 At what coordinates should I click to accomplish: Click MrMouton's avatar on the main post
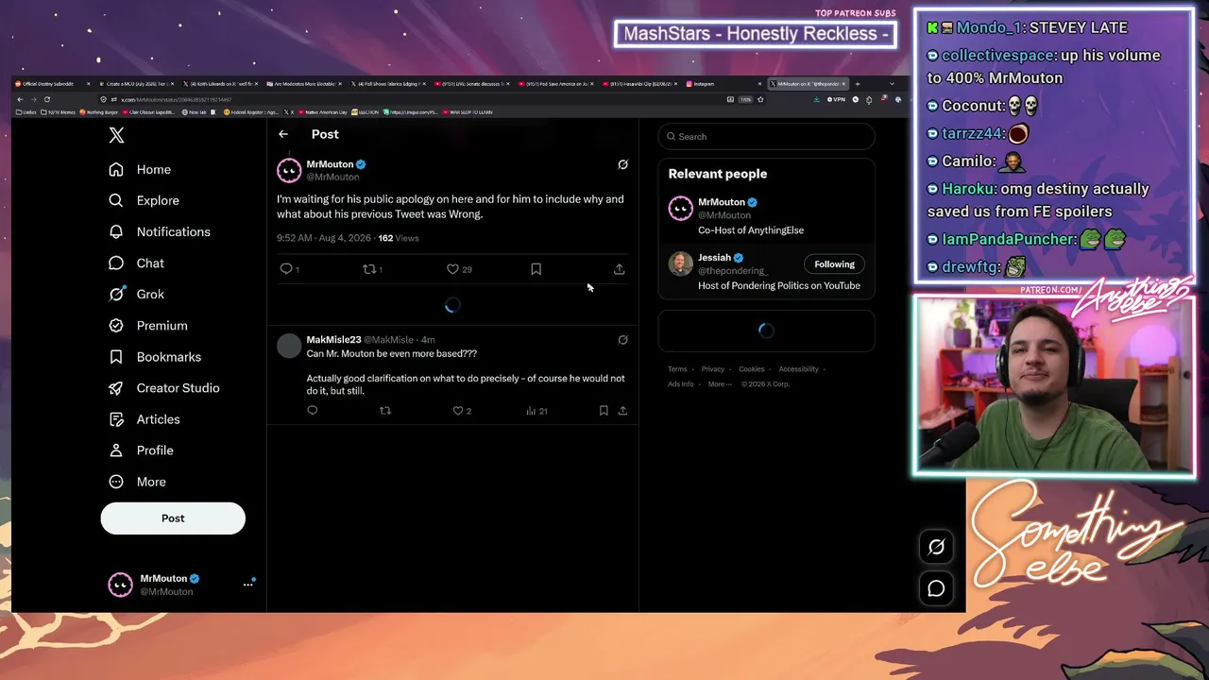(289, 170)
